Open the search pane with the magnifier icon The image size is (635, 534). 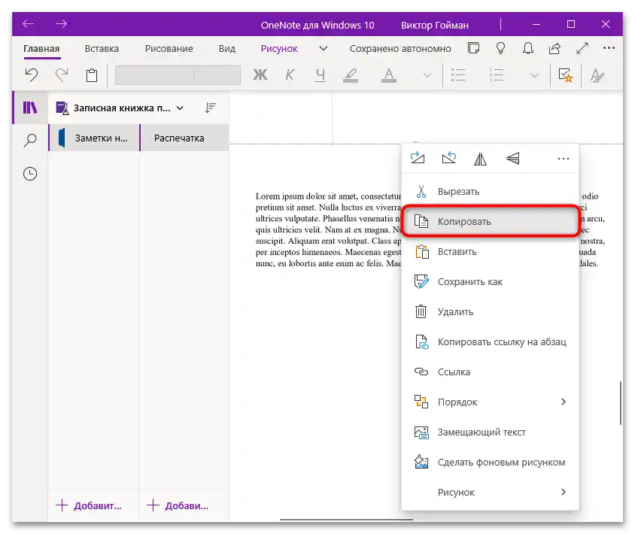[30, 141]
